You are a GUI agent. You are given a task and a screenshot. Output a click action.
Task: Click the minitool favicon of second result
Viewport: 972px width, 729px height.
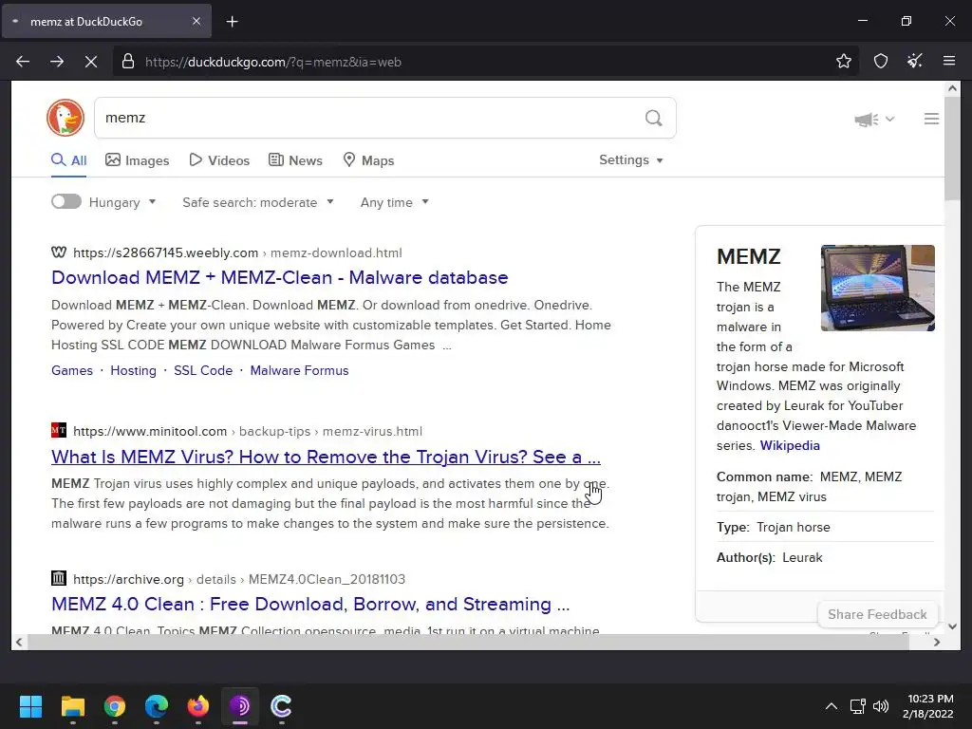(x=58, y=430)
